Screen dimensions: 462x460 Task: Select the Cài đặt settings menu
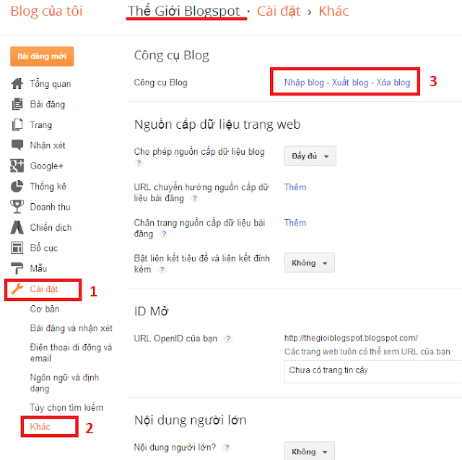tap(43, 289)
